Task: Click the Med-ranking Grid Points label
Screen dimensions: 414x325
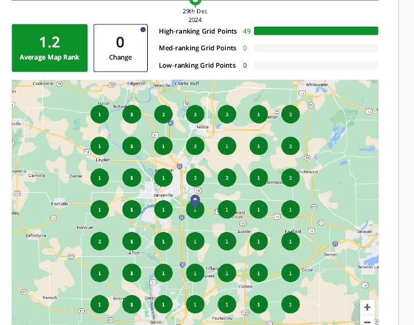Action: click(198, 48)
